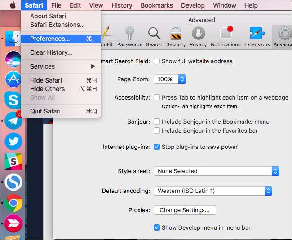Open the Window menu
Image resolution: width=292 pixels, height=240 pixels.
point(225,5)
